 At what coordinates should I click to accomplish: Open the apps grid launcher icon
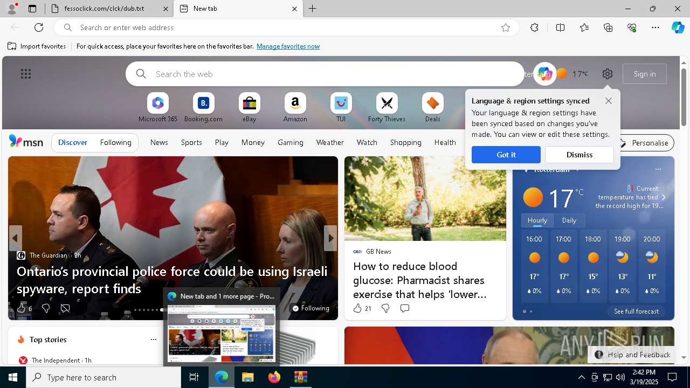coord(26,74)
